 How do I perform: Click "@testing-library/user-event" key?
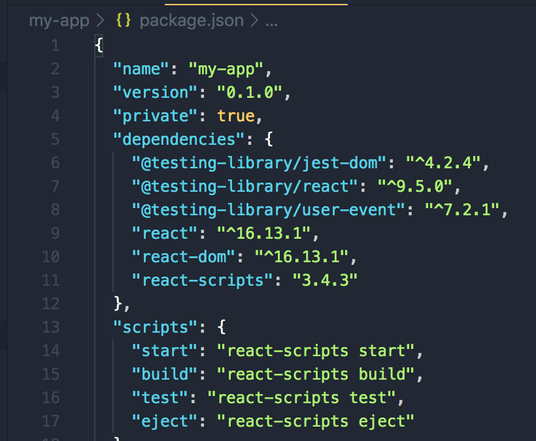(x=269, y=210)
